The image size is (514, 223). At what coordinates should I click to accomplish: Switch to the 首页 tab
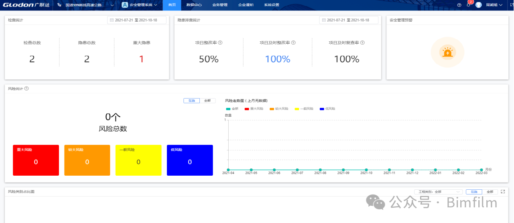172,5
